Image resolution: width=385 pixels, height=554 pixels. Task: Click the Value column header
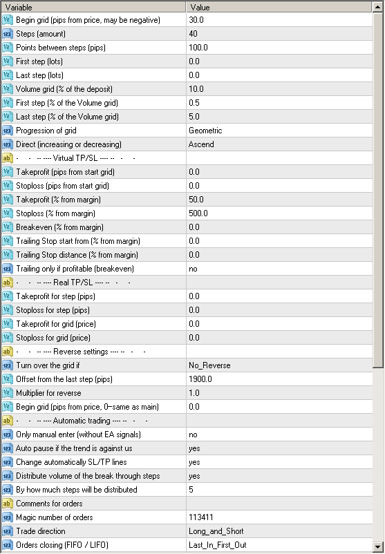coord(279,7)
